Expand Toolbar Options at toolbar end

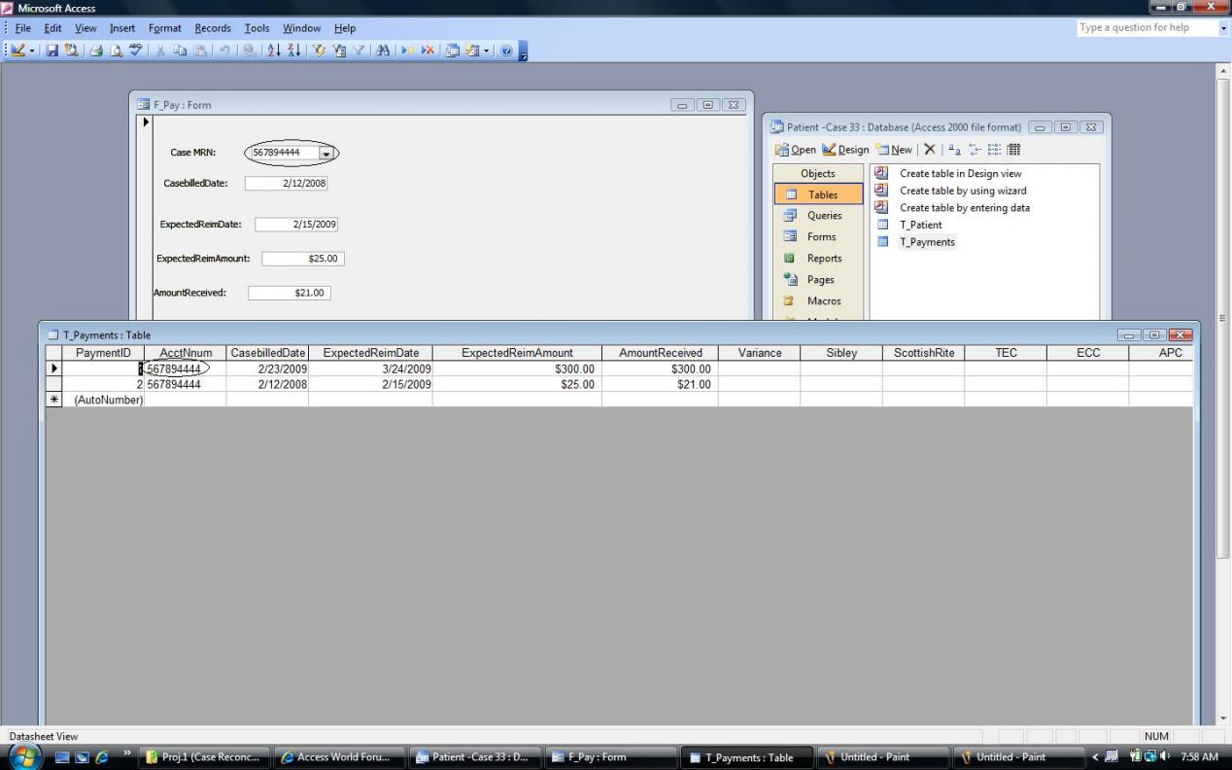[x=523, y=51]
